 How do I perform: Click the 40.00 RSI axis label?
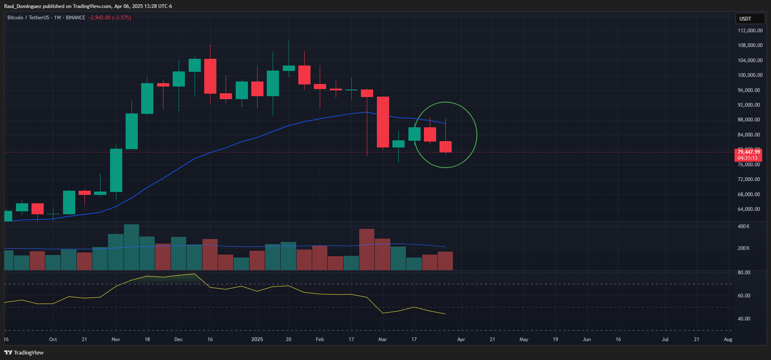coord(744,319)
